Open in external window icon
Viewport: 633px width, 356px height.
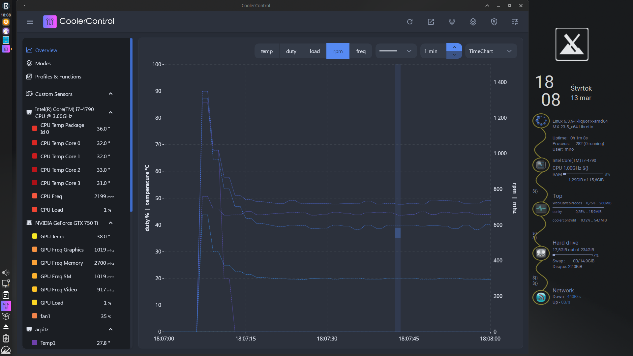431,22
